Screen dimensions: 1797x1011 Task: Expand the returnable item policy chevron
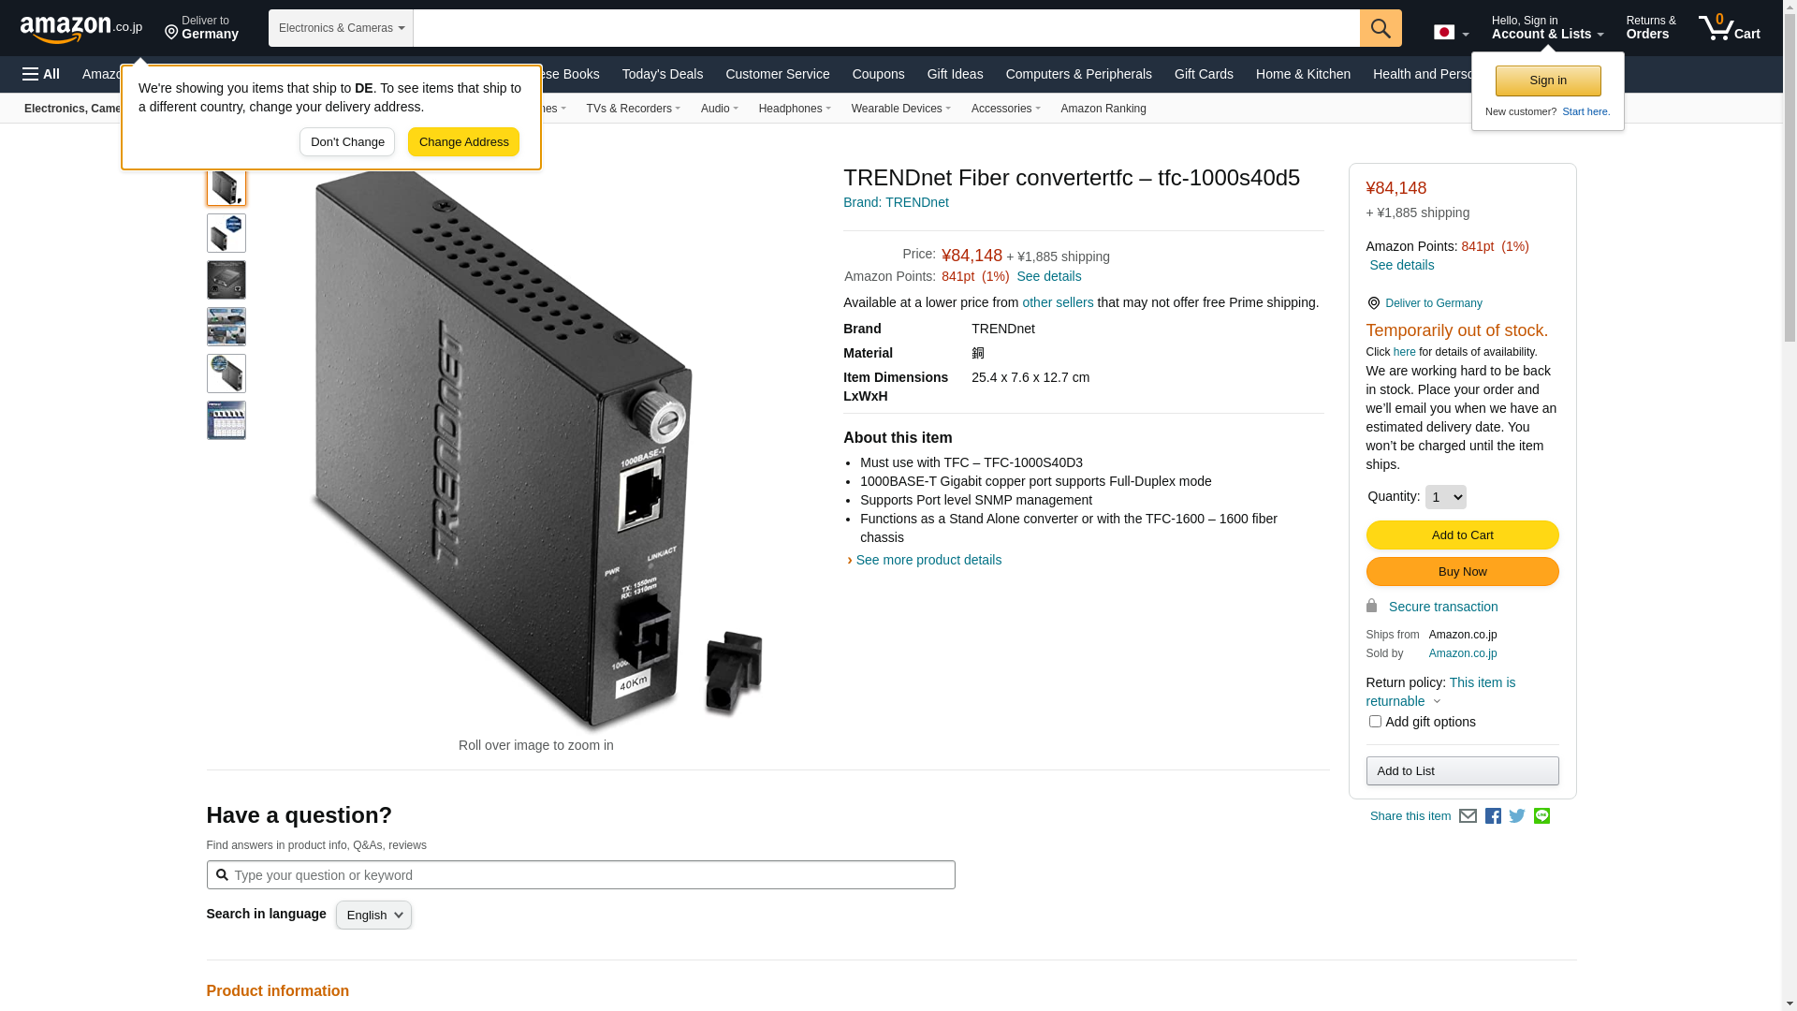[1437, 702]
